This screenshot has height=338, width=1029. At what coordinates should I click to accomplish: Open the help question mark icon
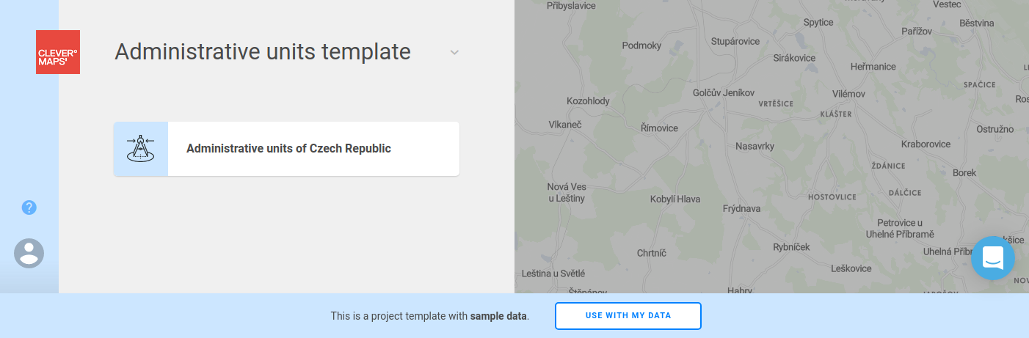(x=29, y=207)
